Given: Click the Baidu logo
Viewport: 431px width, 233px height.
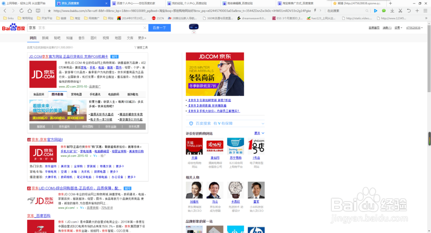Looking at the screenshot, I should (13, 28).
